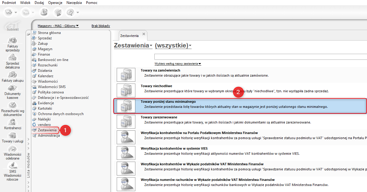This screenshot has height=192, width=367.
Task: Open dropdown arrow next to help icon
Action: [x=78, y=13]
